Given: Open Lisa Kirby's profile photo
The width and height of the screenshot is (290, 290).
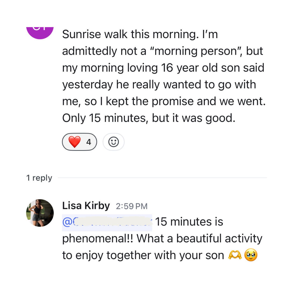Looking at the screenshot, I should tap(40, 213).
